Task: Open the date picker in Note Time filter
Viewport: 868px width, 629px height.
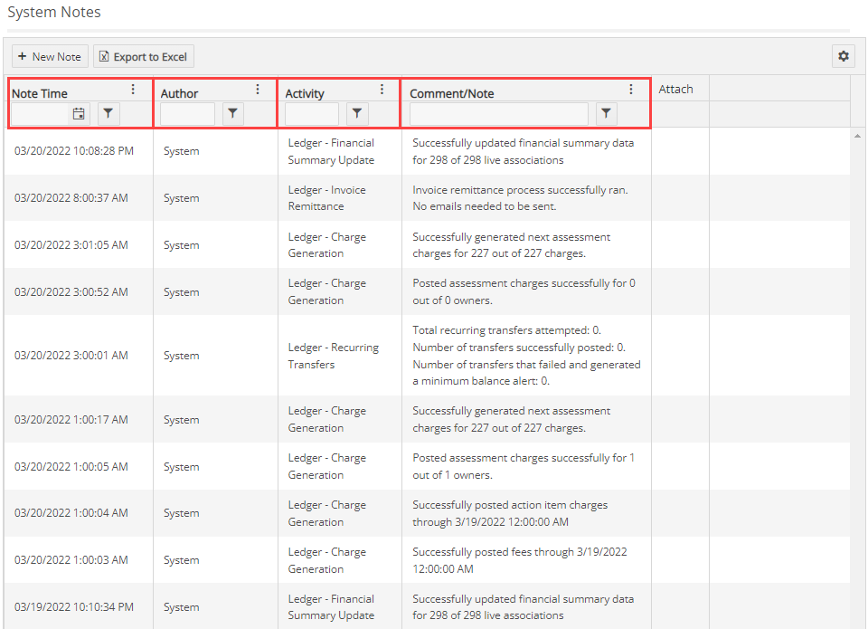Action: click(x=78, y=113)
